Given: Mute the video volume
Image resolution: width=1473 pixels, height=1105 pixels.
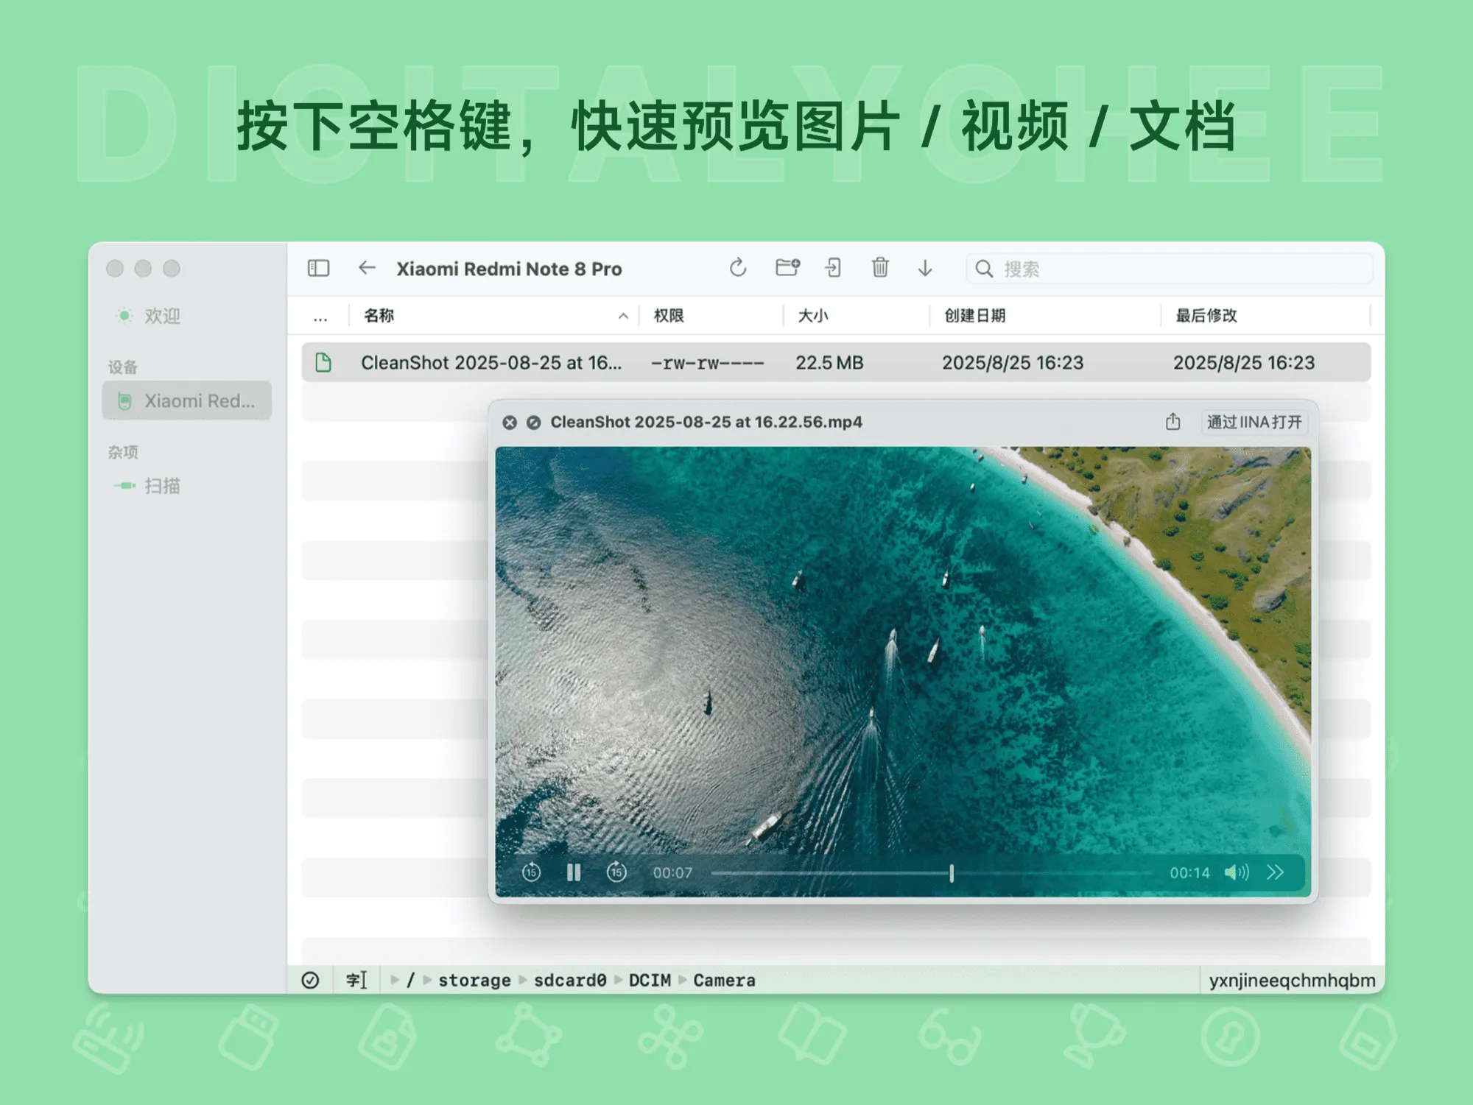Looking at the screenshot, I should pos(1237,872).
